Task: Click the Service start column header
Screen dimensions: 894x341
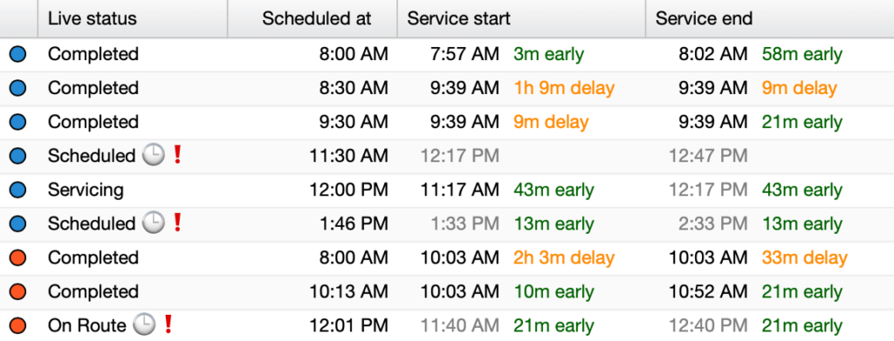Action: 521,18
